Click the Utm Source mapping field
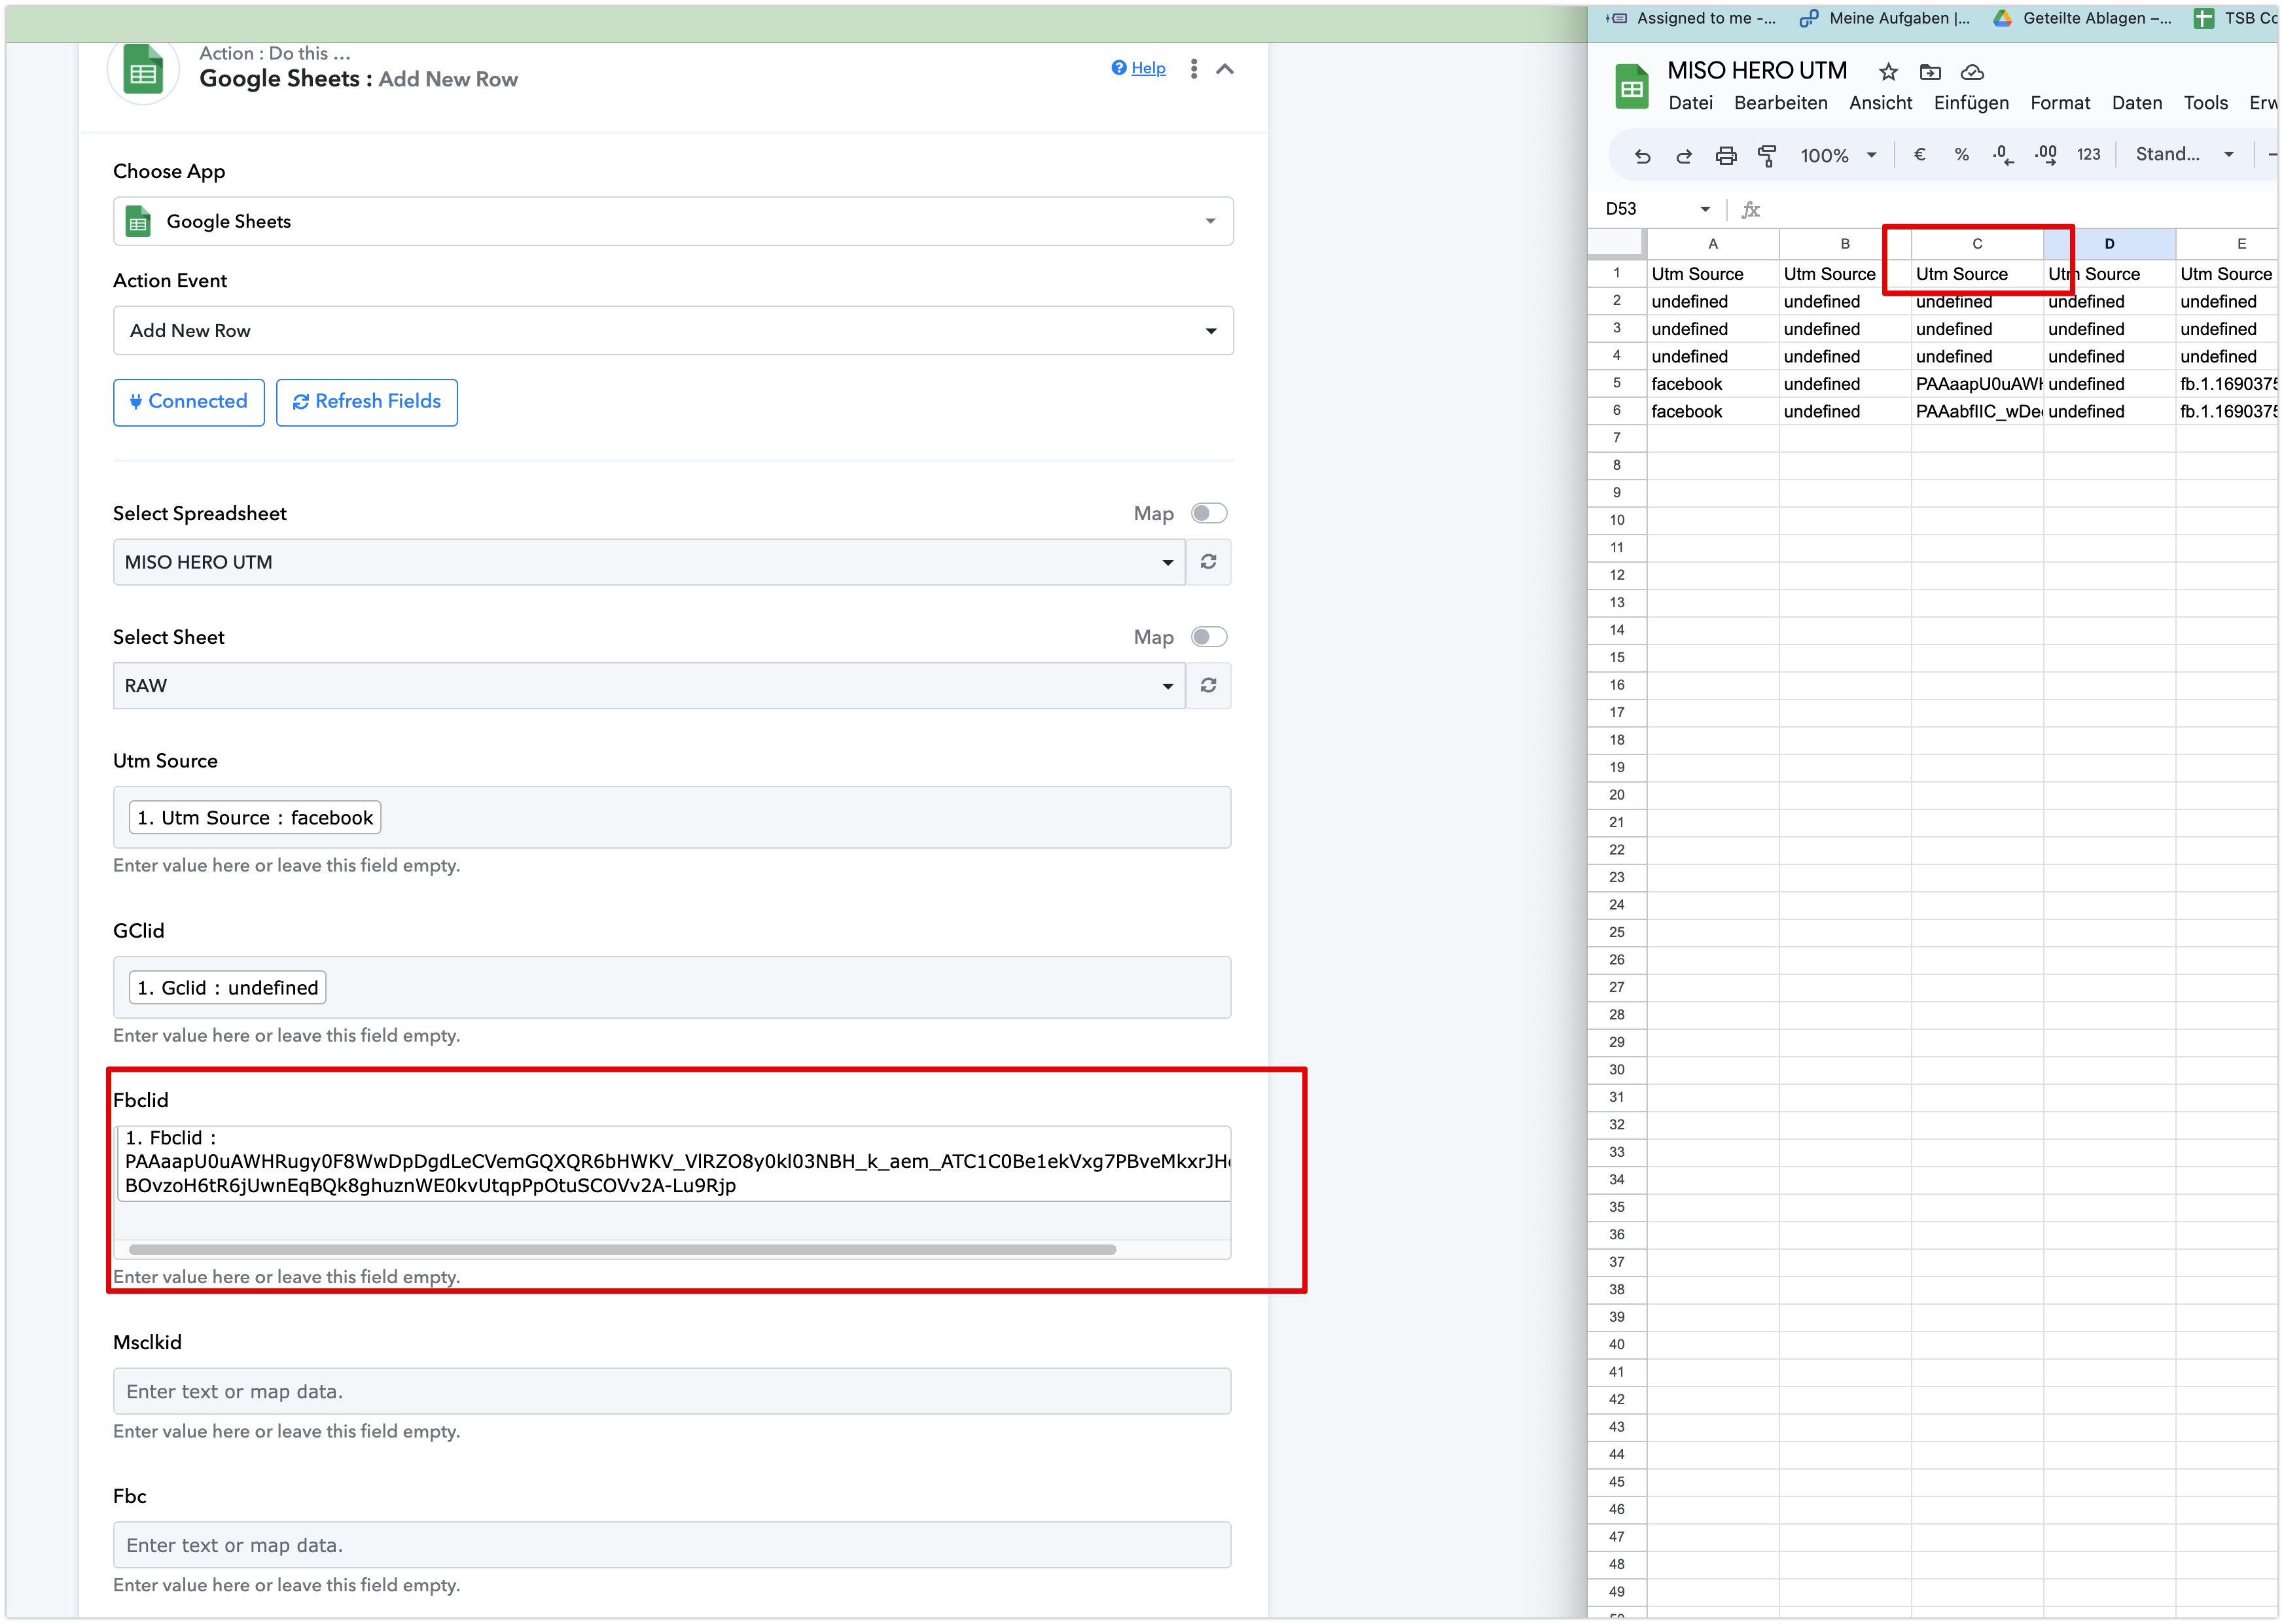 click(x=672, y=817)
